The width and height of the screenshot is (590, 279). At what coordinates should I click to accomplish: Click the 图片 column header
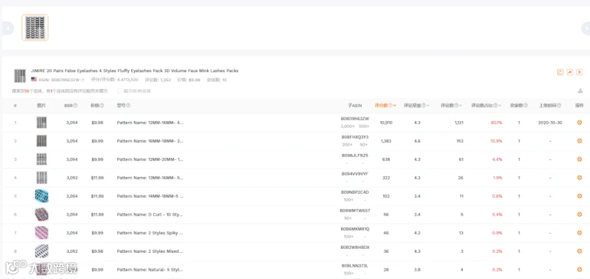click(x=41, y=105)
